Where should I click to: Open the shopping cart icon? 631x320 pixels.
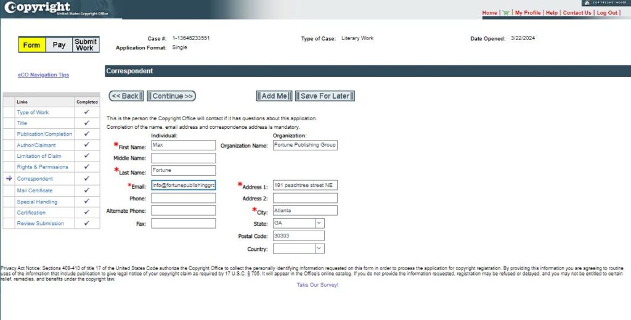coord(506,13)
